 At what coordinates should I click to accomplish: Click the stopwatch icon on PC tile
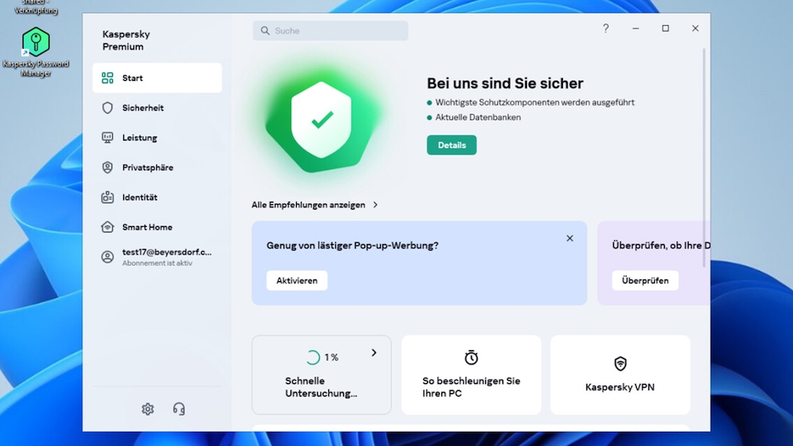pyautogui.click(x=471, y=357)
